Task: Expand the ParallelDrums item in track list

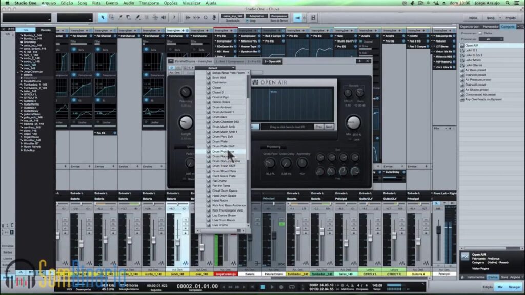Action: [x=22, y=81]
